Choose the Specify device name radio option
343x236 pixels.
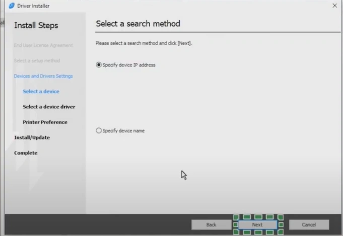(98, 131)
